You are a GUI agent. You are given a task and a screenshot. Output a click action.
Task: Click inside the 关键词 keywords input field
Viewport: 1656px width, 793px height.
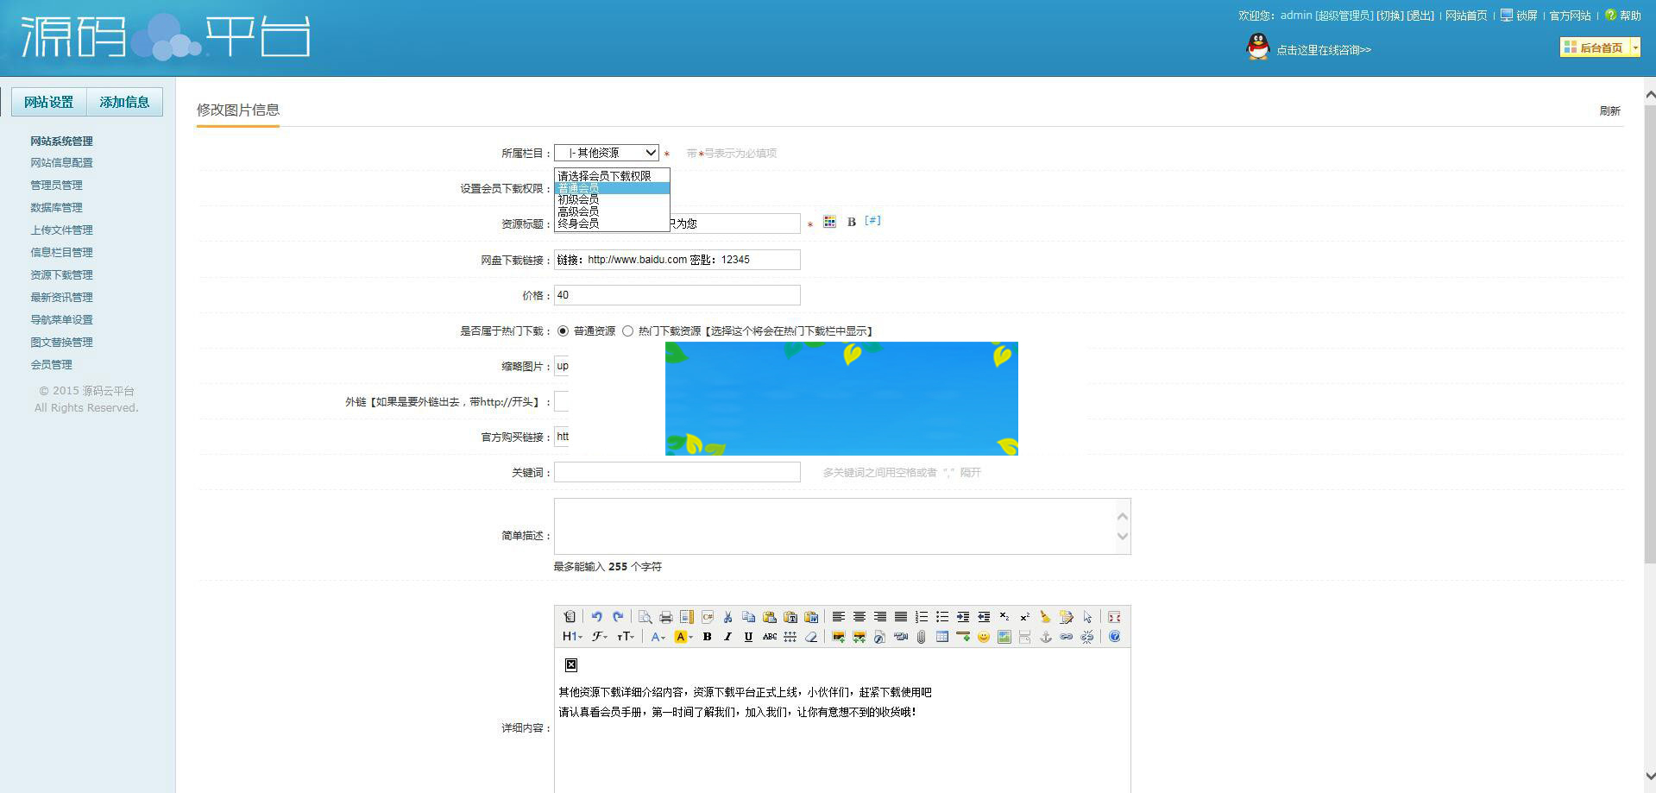coord(677,472)
